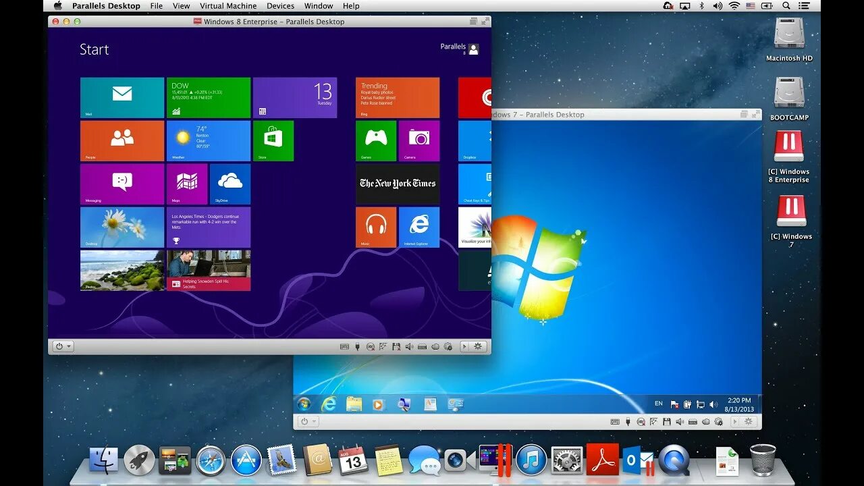864x486 pixels.
Task: Open iTunes from the Dock
Action: pyautogui.click(x=531, y=460)
